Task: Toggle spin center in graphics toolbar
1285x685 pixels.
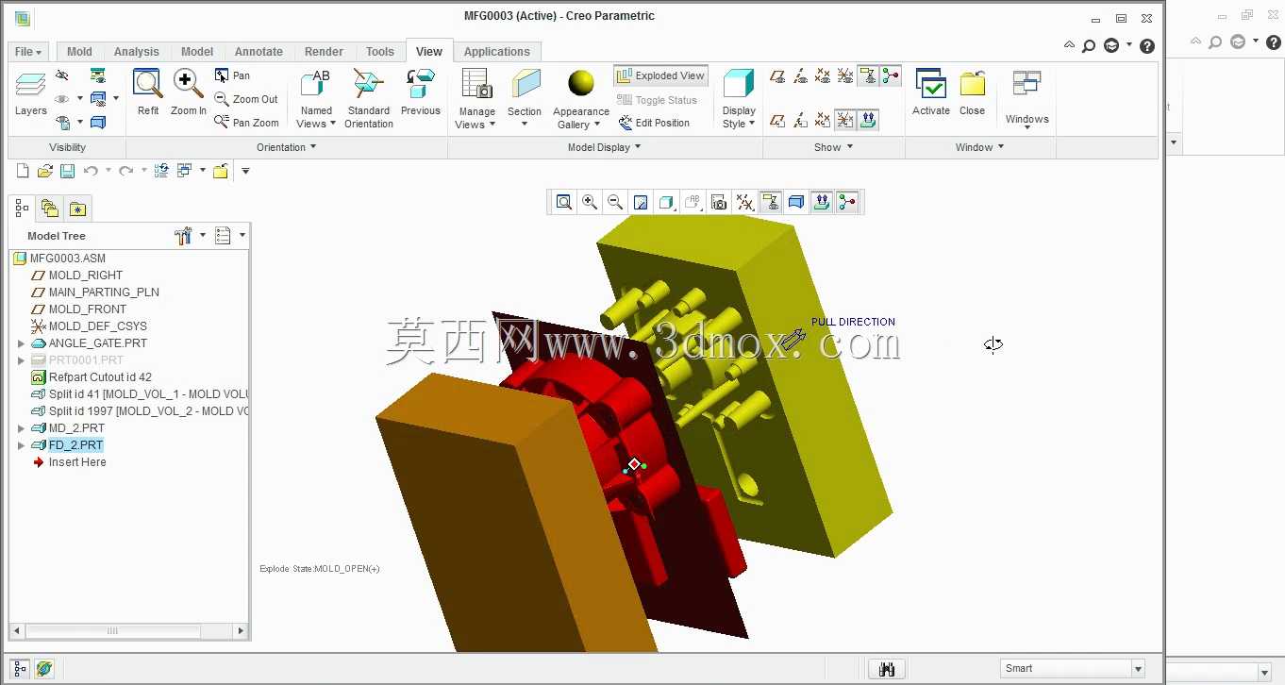Action: 847,202
